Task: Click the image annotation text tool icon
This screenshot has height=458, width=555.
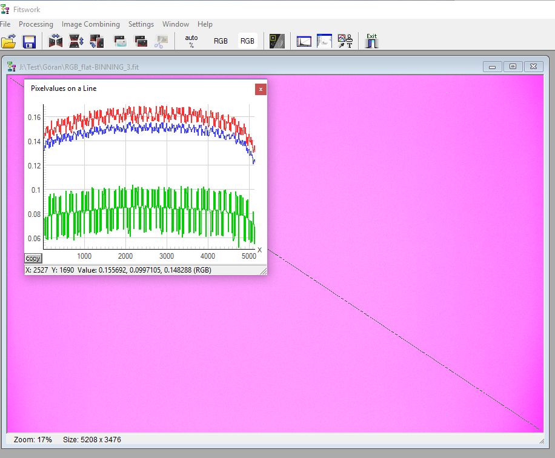Action: 345,41
